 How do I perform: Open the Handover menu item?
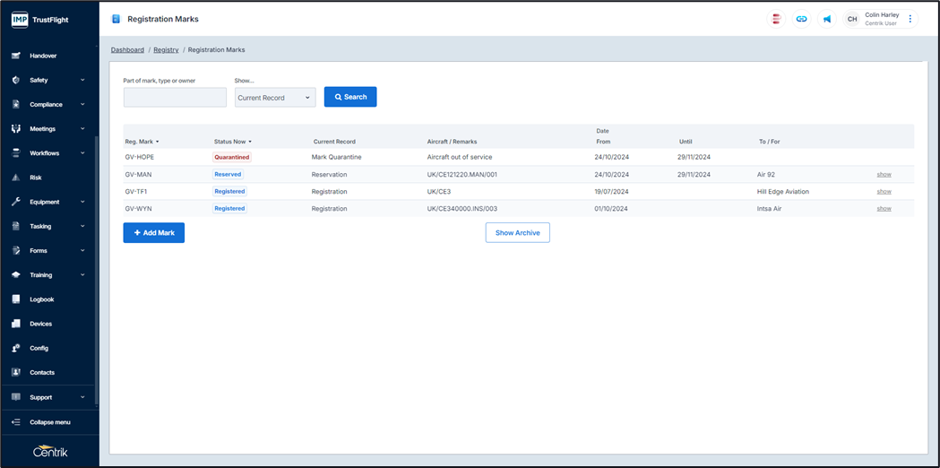(x=43, y=56)
